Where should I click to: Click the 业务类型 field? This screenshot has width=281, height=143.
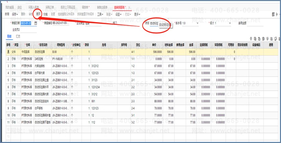coord(93,23)
